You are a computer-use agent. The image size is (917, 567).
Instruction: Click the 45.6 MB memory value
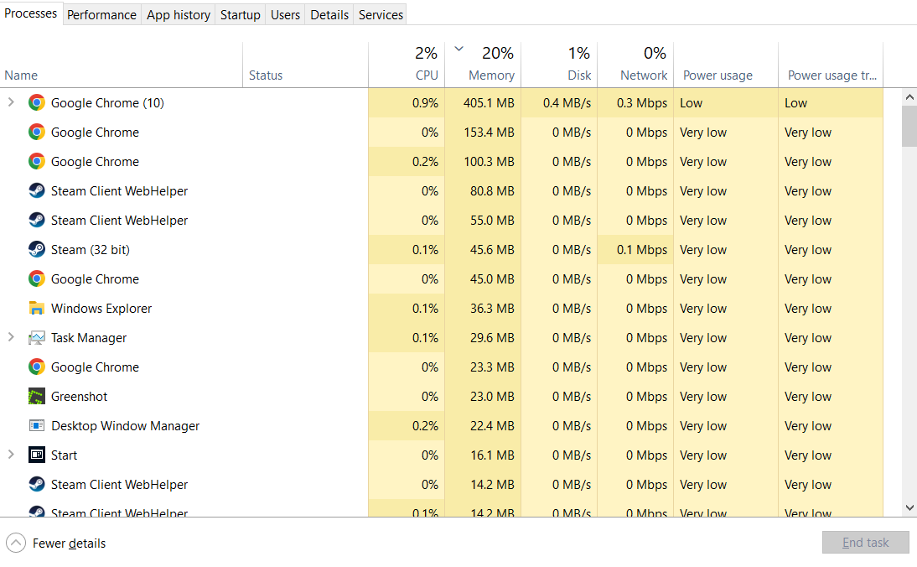click(492, 250)
